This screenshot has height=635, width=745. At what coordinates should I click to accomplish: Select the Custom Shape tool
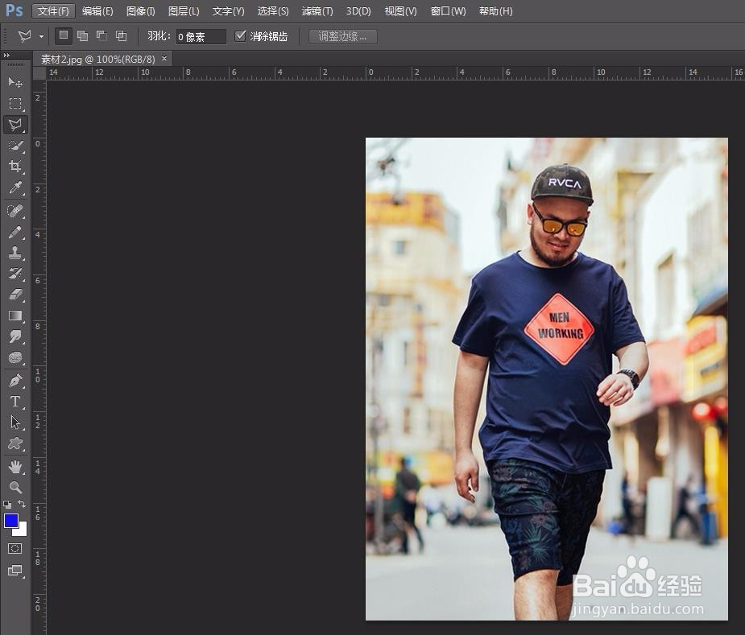[15, 443]
